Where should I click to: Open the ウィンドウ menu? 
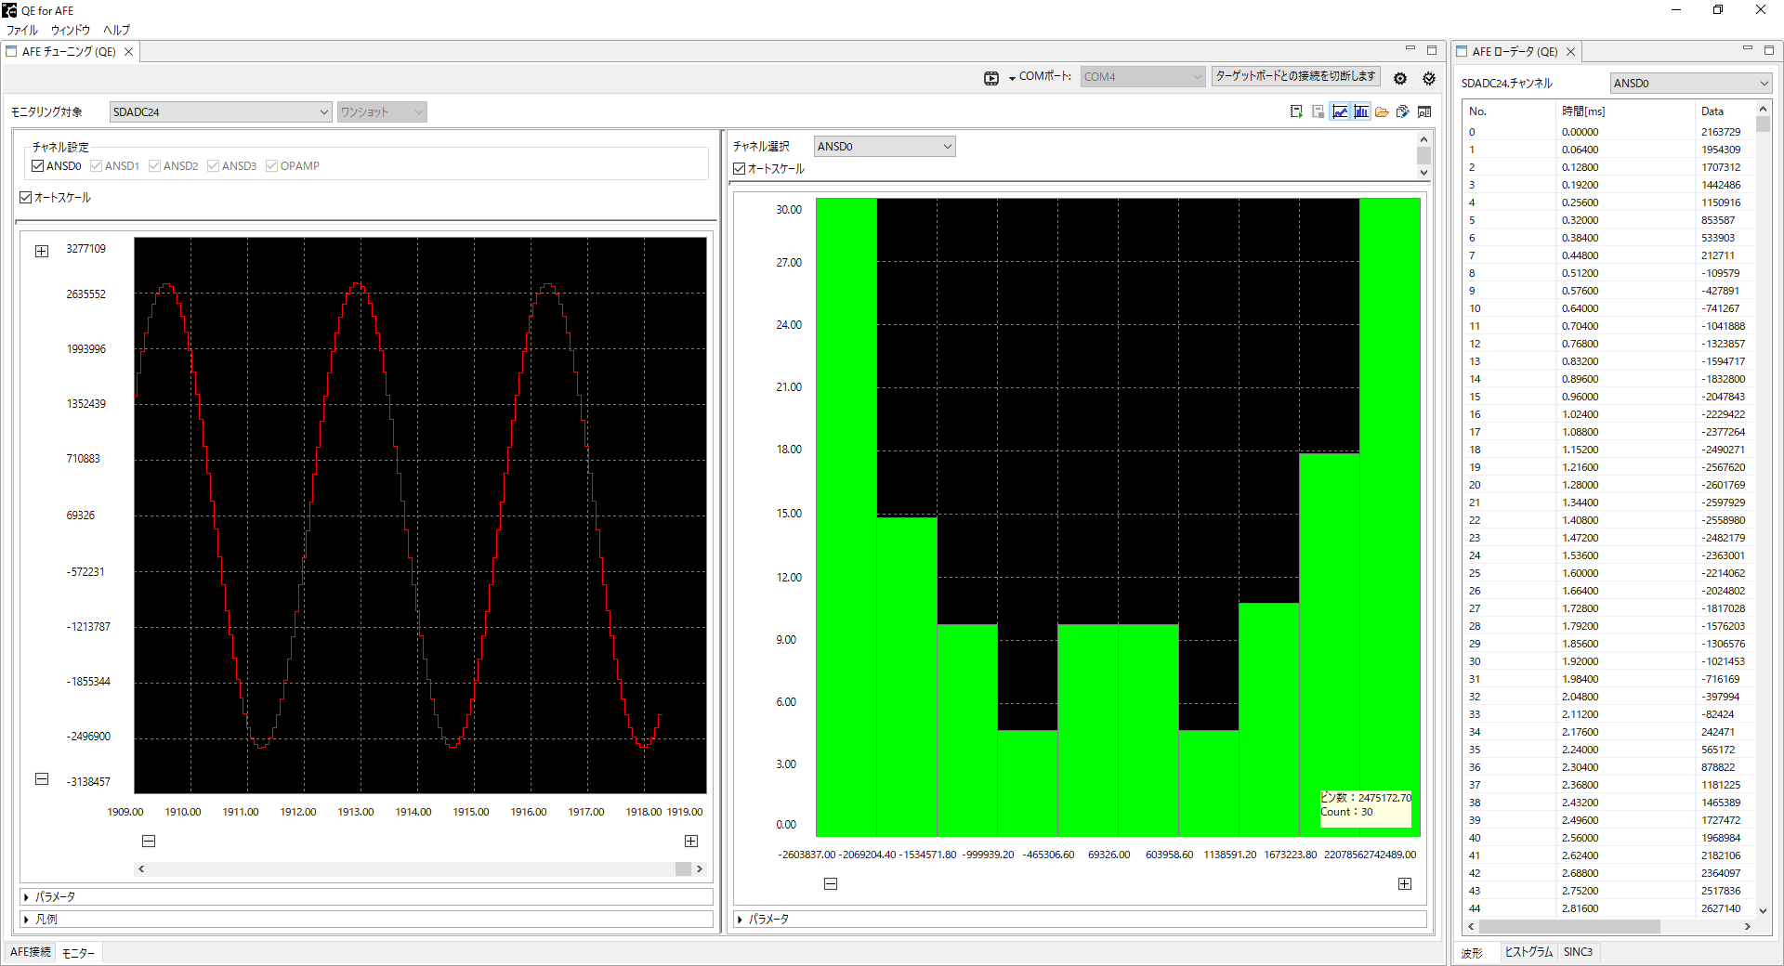pyautogui.click(x=71, y=30)
